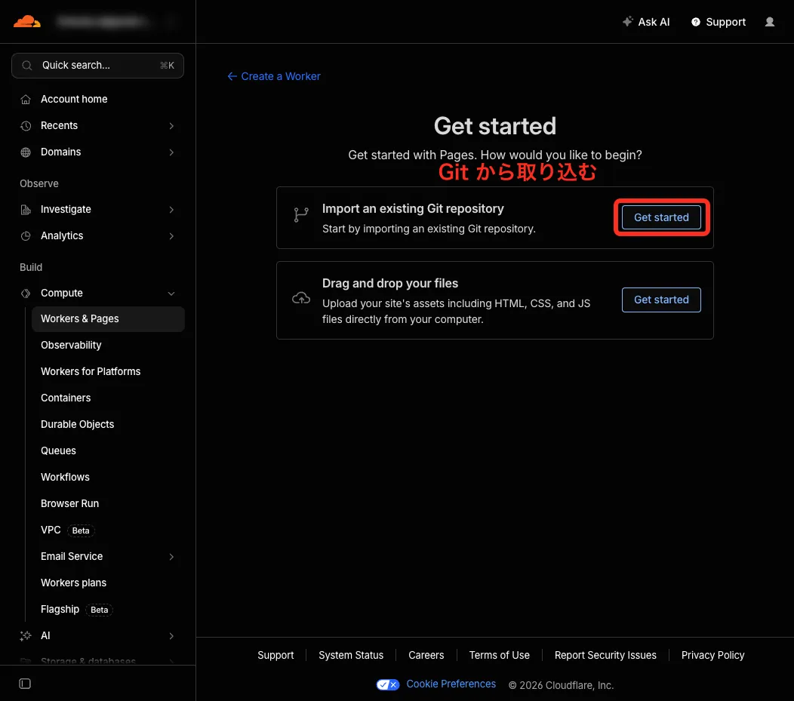Open Terms of Use footer link

pos(499,655)
